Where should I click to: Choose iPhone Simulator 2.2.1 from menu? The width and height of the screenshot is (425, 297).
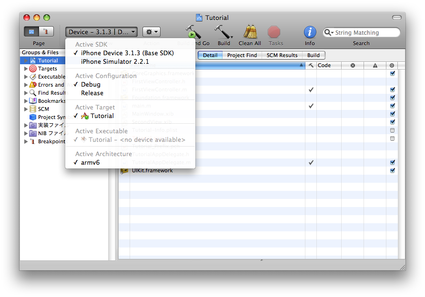click(115, 61)
